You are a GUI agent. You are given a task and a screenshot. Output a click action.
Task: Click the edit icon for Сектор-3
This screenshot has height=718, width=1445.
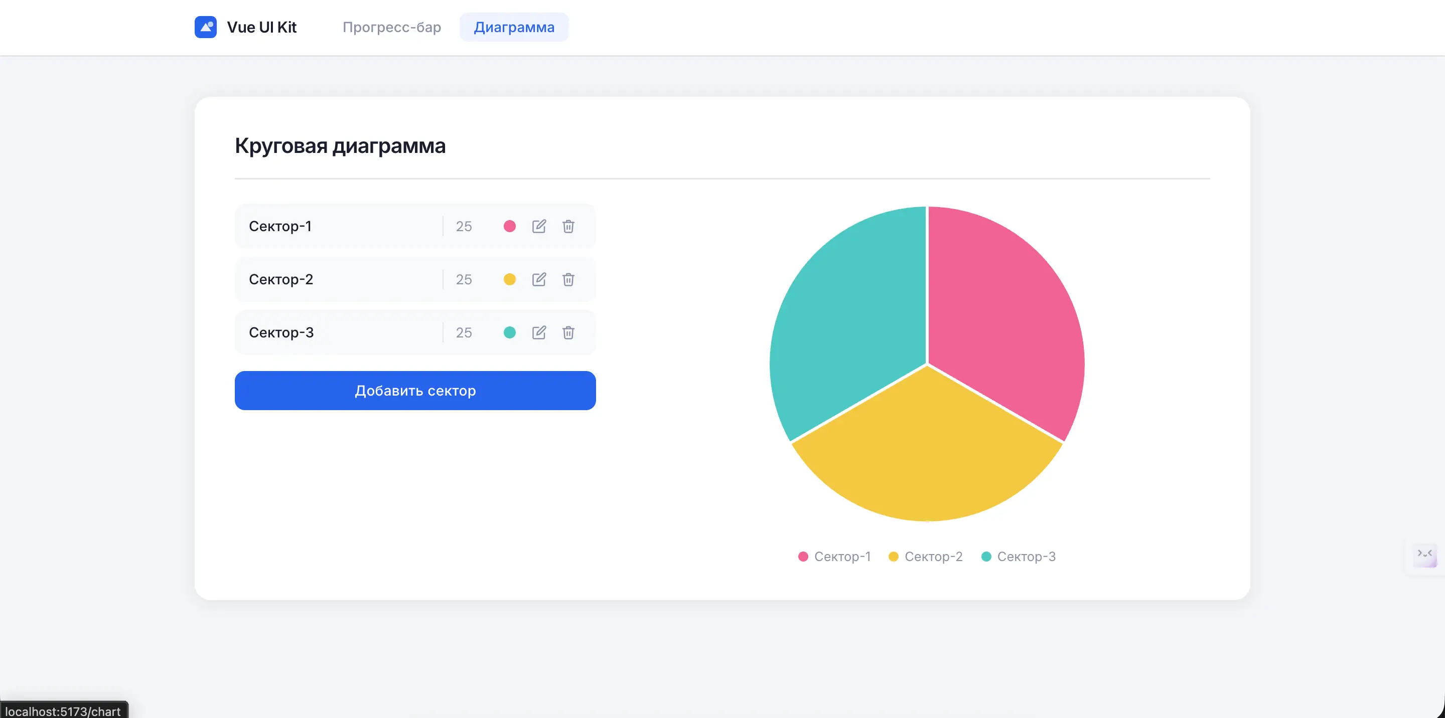539,332
